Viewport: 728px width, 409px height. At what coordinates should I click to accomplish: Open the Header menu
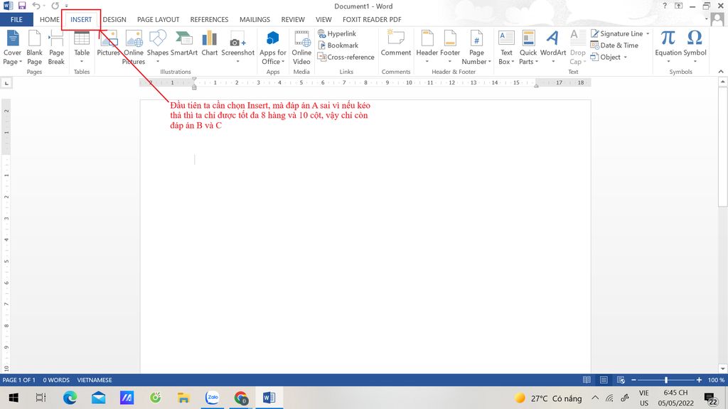click(427, 48)
